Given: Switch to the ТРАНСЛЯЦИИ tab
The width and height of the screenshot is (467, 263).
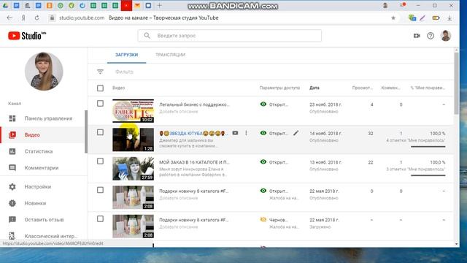Looking at the screenshot, I should pyautogui.click(x=170, y=55).
